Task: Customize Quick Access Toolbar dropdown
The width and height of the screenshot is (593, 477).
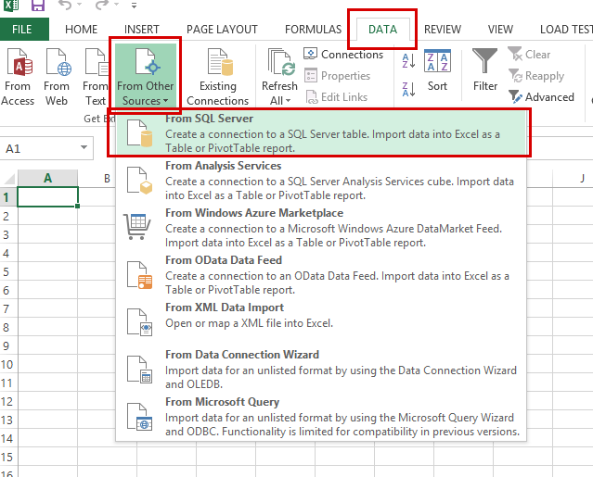Action: [134, 6]
